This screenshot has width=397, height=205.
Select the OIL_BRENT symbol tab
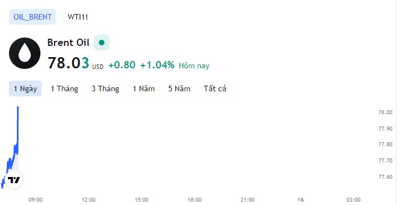click(33, 17)
